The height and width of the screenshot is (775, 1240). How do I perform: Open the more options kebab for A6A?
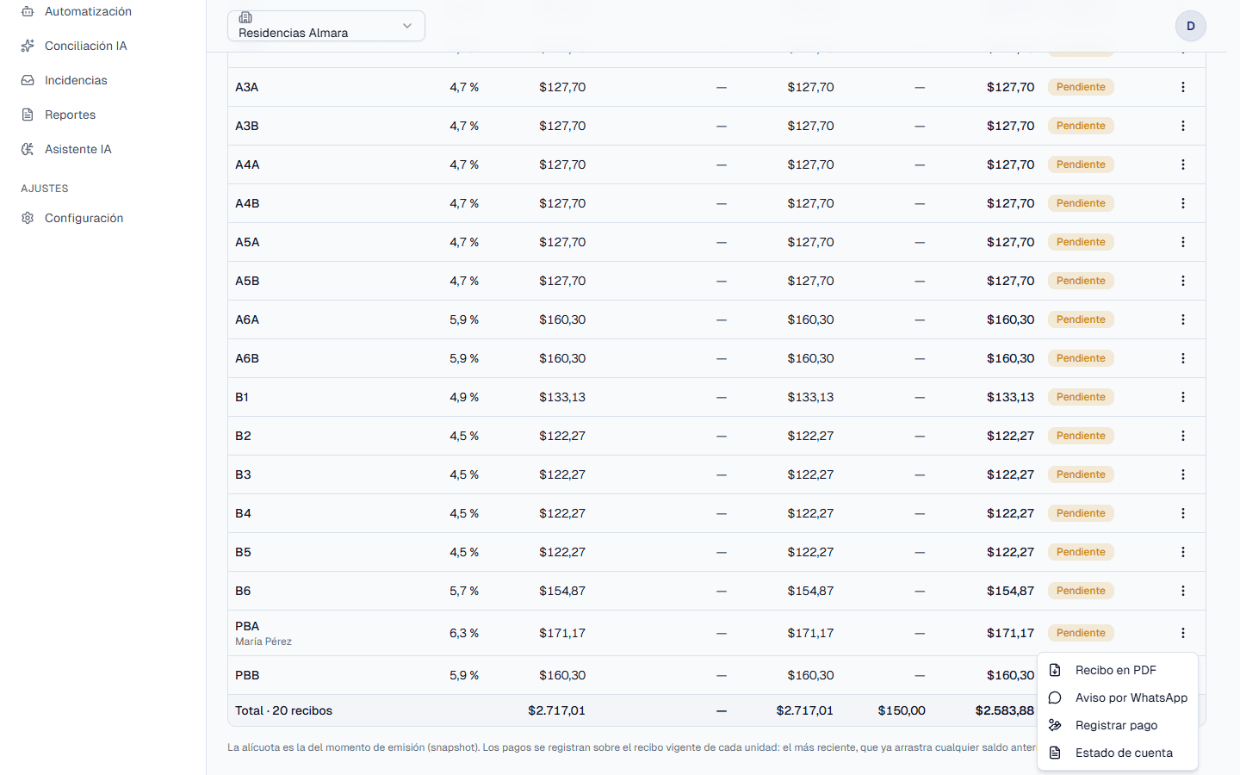[1183, 319]
